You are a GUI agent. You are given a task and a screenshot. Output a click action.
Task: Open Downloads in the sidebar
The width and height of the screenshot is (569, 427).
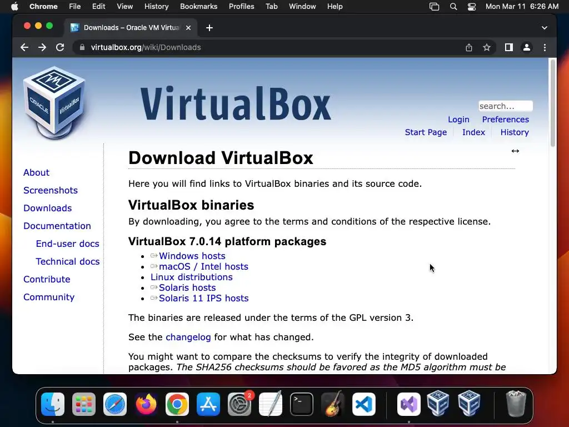(x=48, y=208)
